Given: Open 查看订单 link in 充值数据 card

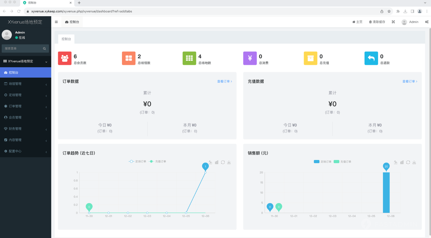Looking at the screenshot, I should pos(410,82).
